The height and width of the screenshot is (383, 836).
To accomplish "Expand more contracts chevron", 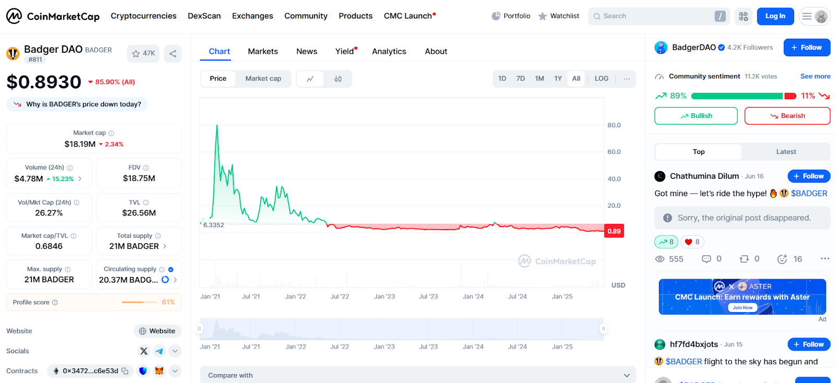I will tap(175, 371).
